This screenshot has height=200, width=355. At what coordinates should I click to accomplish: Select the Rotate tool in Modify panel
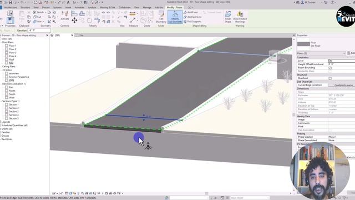[x=89, y=21]
